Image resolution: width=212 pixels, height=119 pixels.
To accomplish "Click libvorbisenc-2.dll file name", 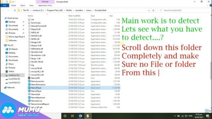I will coord(38,55).
